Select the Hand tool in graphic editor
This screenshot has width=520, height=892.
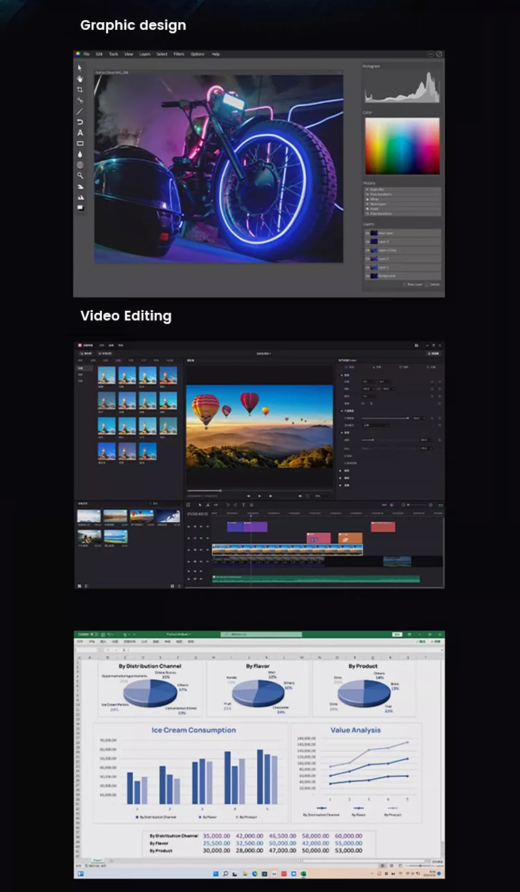coord(80,78)
